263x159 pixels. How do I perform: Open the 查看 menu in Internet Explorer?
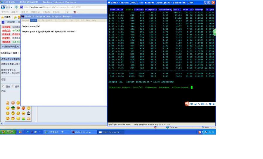(x=25, y=12)
